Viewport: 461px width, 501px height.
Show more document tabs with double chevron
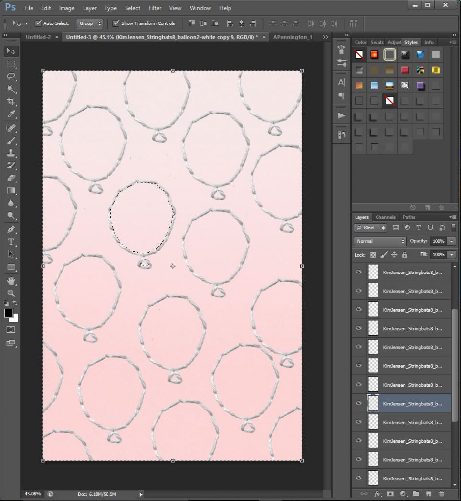tap(326, 37)
